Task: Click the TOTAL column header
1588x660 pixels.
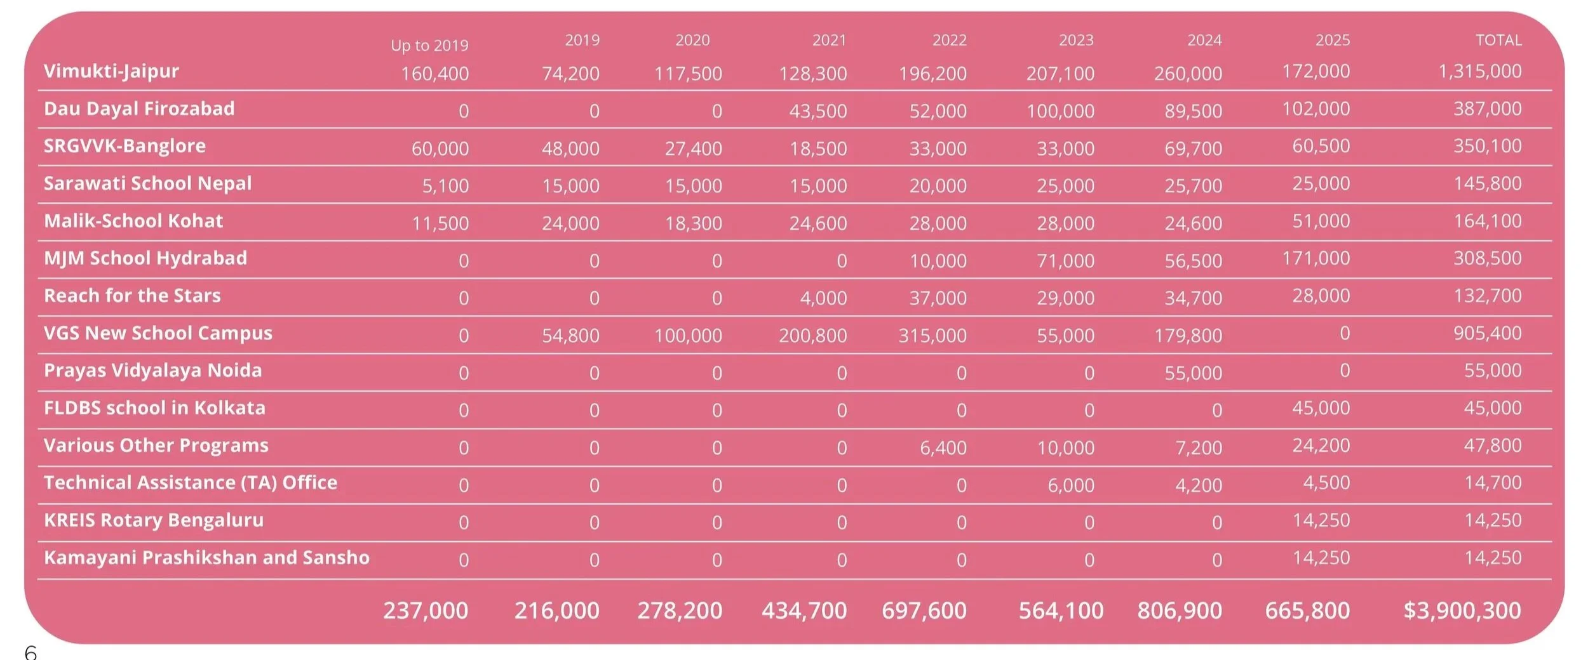Action: [1498, 41]
